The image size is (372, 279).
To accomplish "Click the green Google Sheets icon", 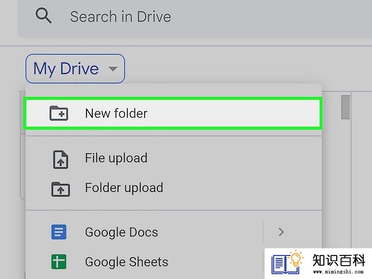I will point(59,262).
